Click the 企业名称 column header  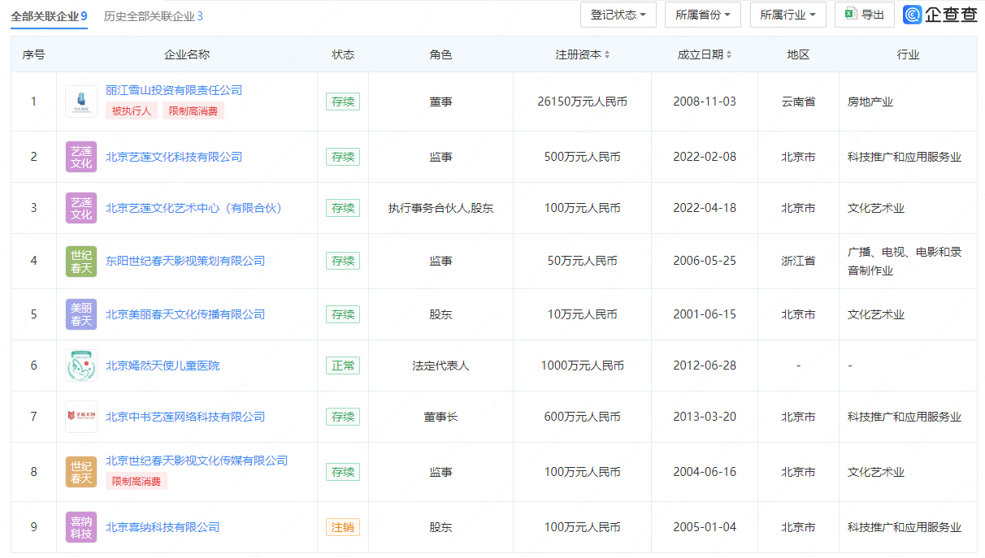tap(187, 54)
